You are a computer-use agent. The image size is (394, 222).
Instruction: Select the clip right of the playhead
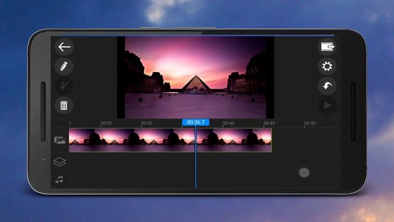(234, 140)
